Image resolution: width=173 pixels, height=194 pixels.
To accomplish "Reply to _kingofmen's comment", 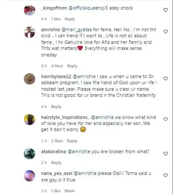I will point(70,19).
